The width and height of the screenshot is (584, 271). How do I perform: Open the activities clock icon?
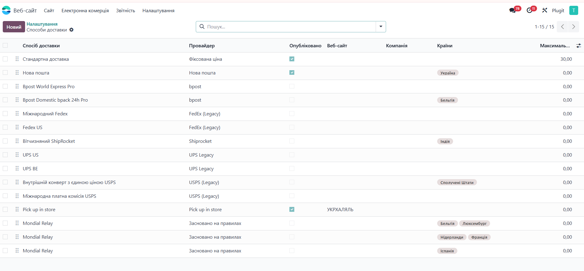529,10
